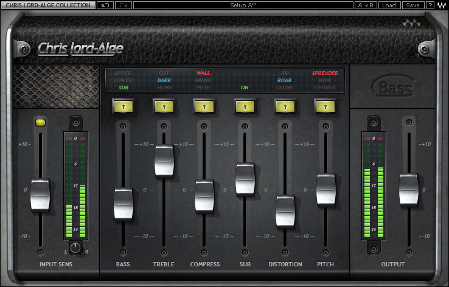Click the Load button
Viewport: 449px width, 287px height.
[389, 5]
